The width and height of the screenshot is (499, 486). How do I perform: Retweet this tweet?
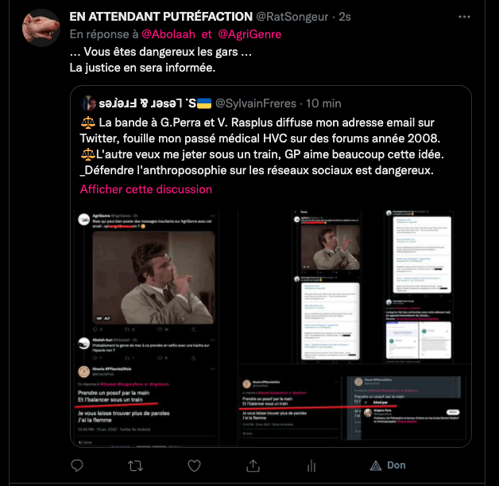coord(136,465)
